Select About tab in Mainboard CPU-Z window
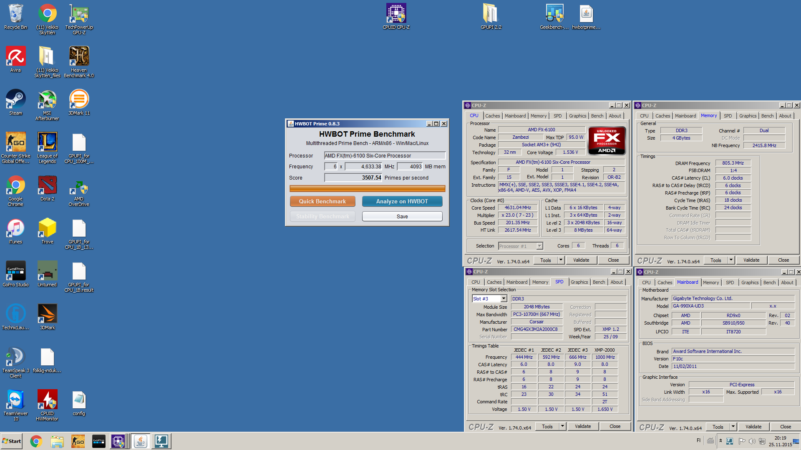This screenshot has height=450, width=801. point(787,282)
